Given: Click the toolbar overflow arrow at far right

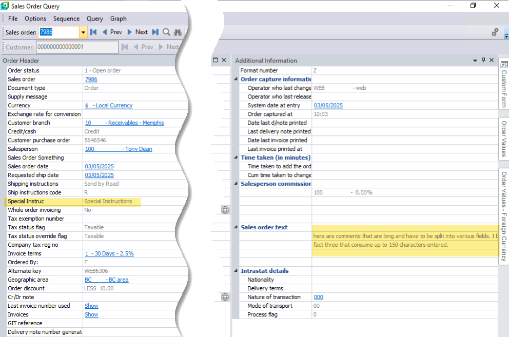Looking at the screenshot, I should (506, 36).
